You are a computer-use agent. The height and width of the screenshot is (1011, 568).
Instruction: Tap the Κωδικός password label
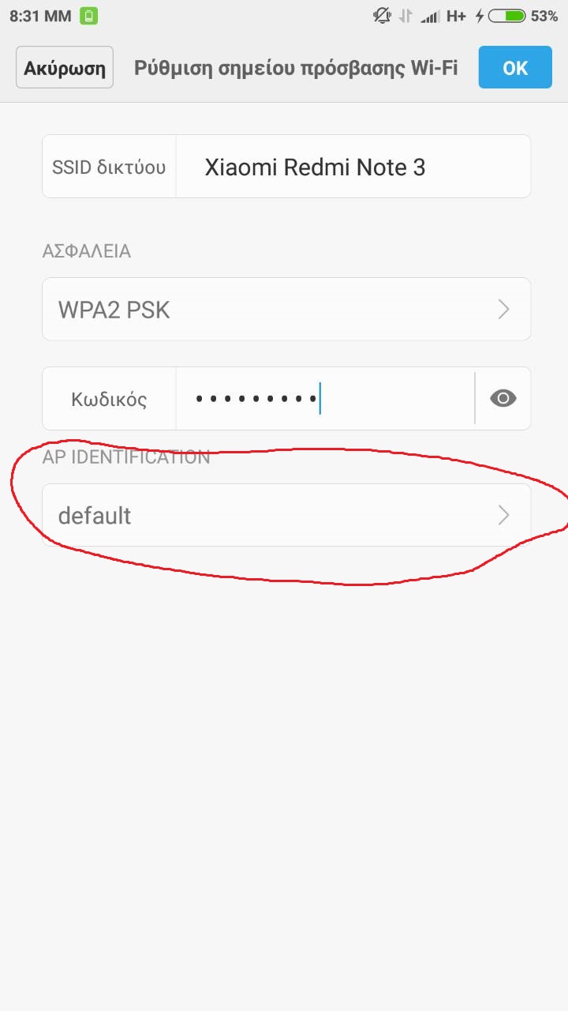point(109,399)
